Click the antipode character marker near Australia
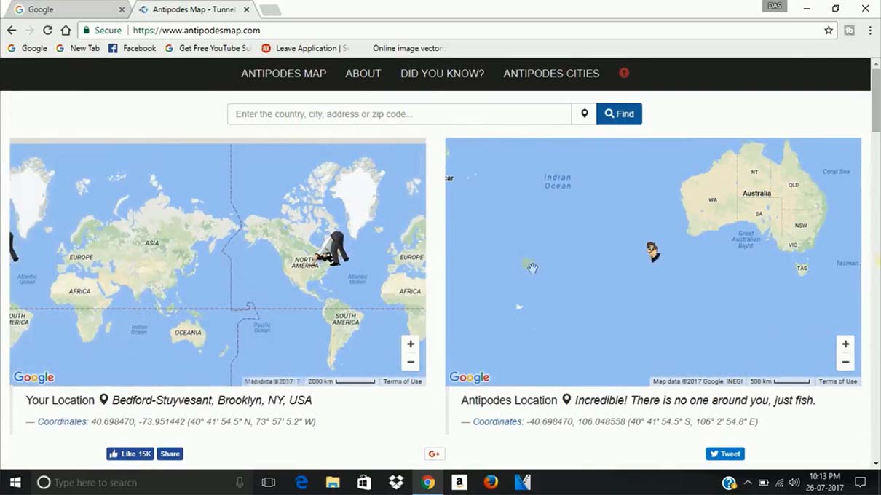881x495 pixels. [653, 251]
